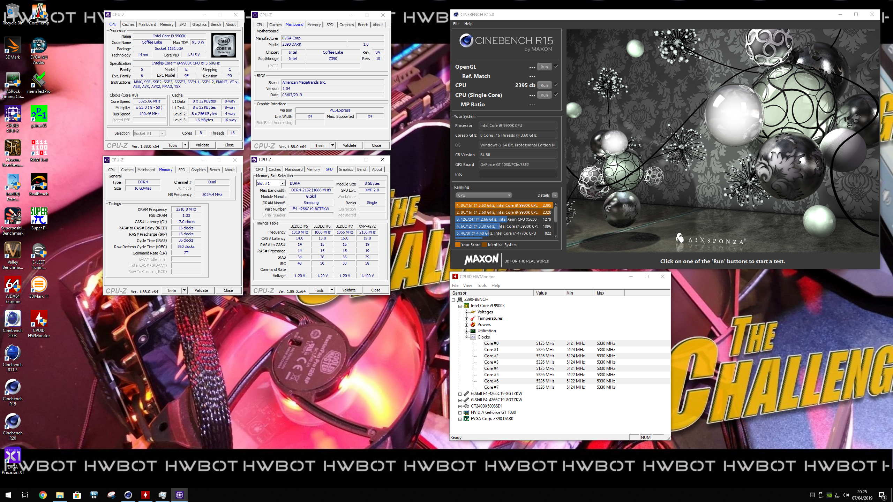Open Heaven Benchmark desktop icon

click(13, 153)
